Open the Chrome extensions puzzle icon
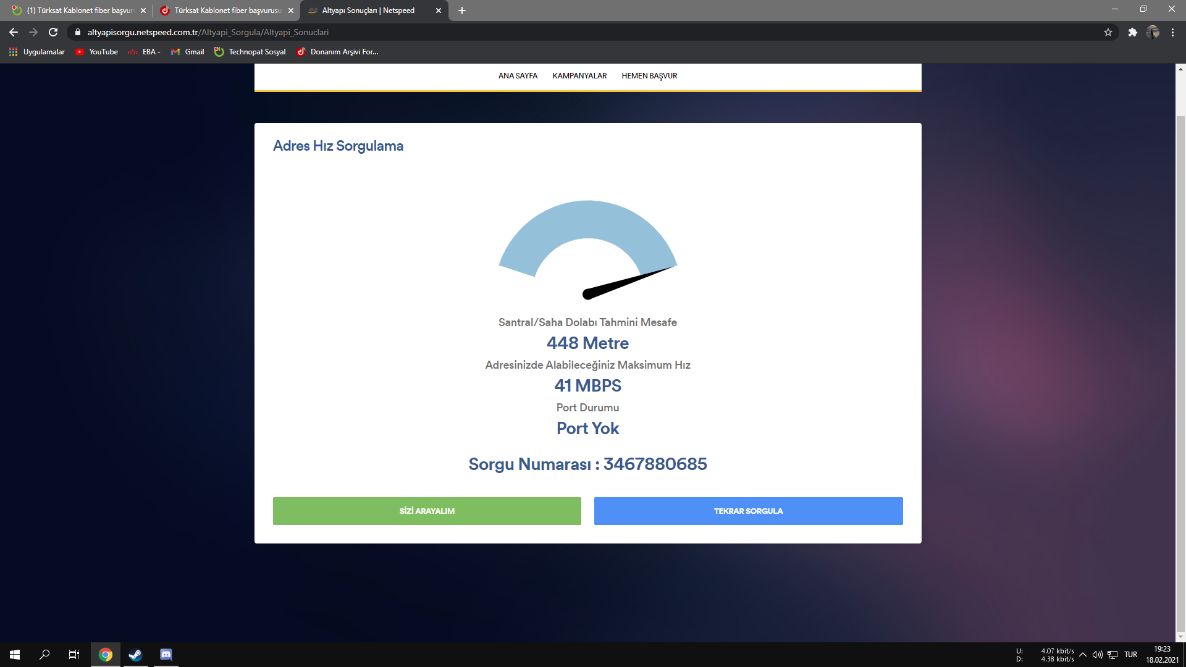This screenshot has height=667, width=1186. point(1132,32)
